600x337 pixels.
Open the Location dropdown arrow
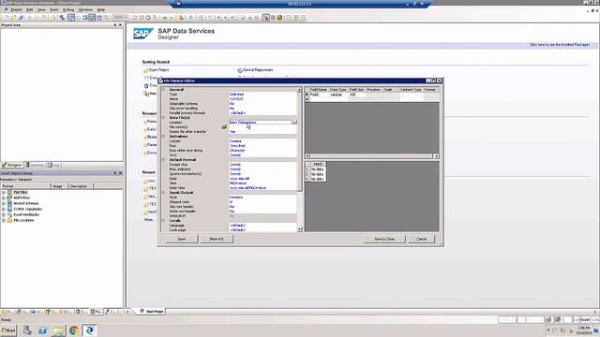tap(293, 123)
